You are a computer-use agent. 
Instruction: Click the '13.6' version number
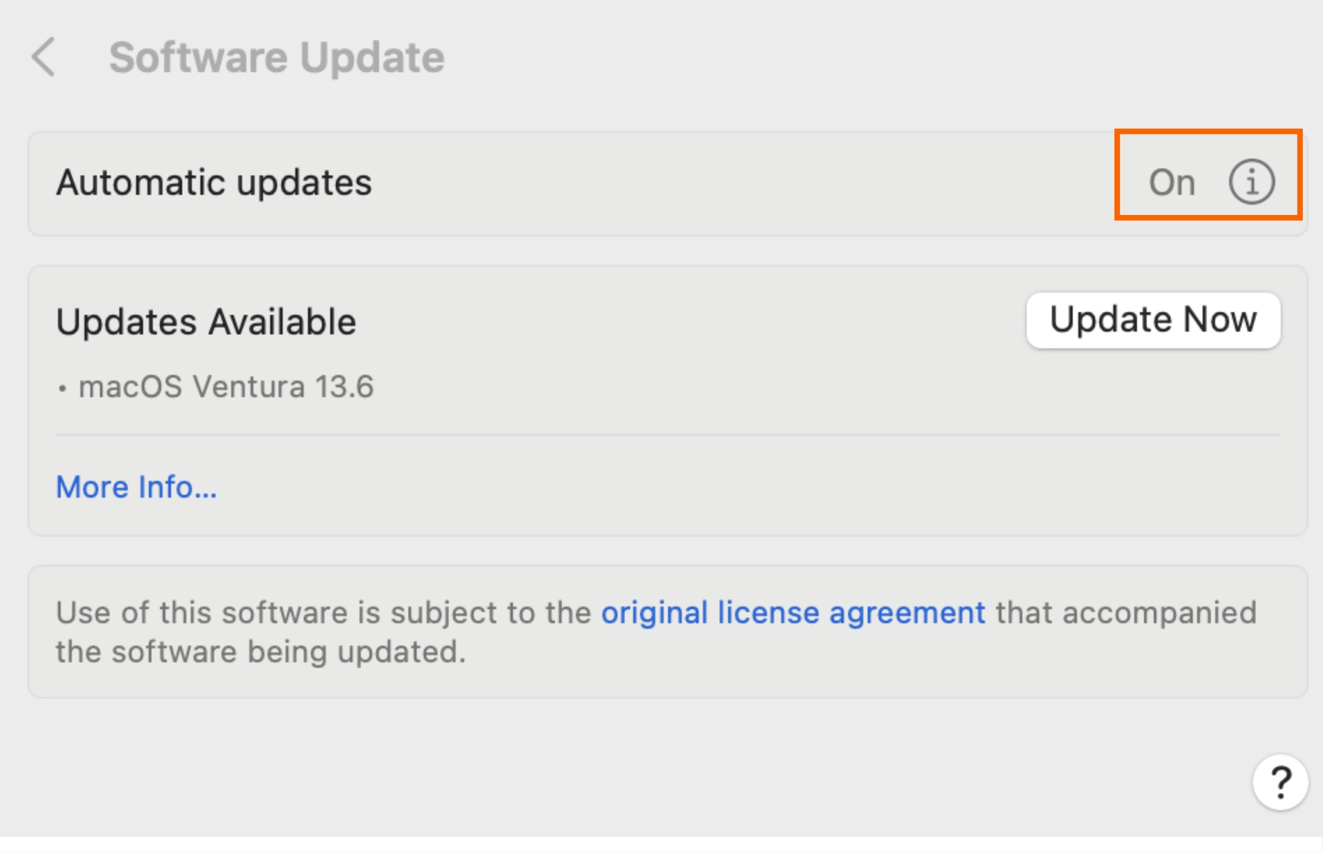pos(344,386)
